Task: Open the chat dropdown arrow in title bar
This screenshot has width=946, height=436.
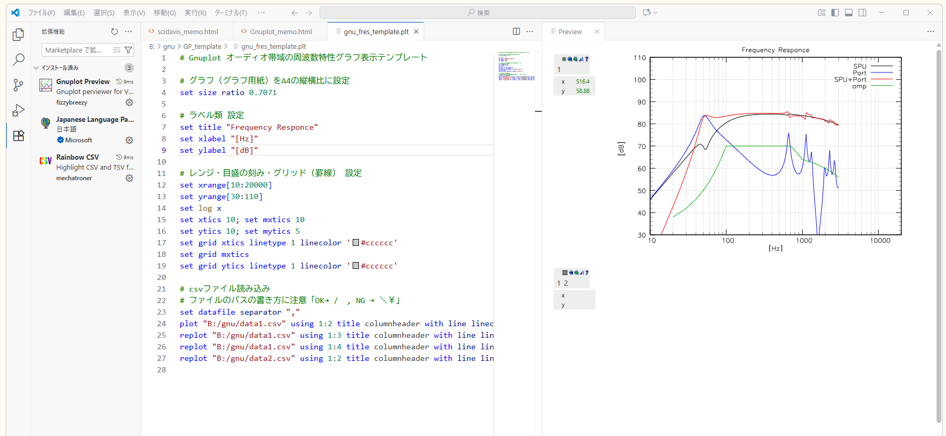Action: point(655,13)
